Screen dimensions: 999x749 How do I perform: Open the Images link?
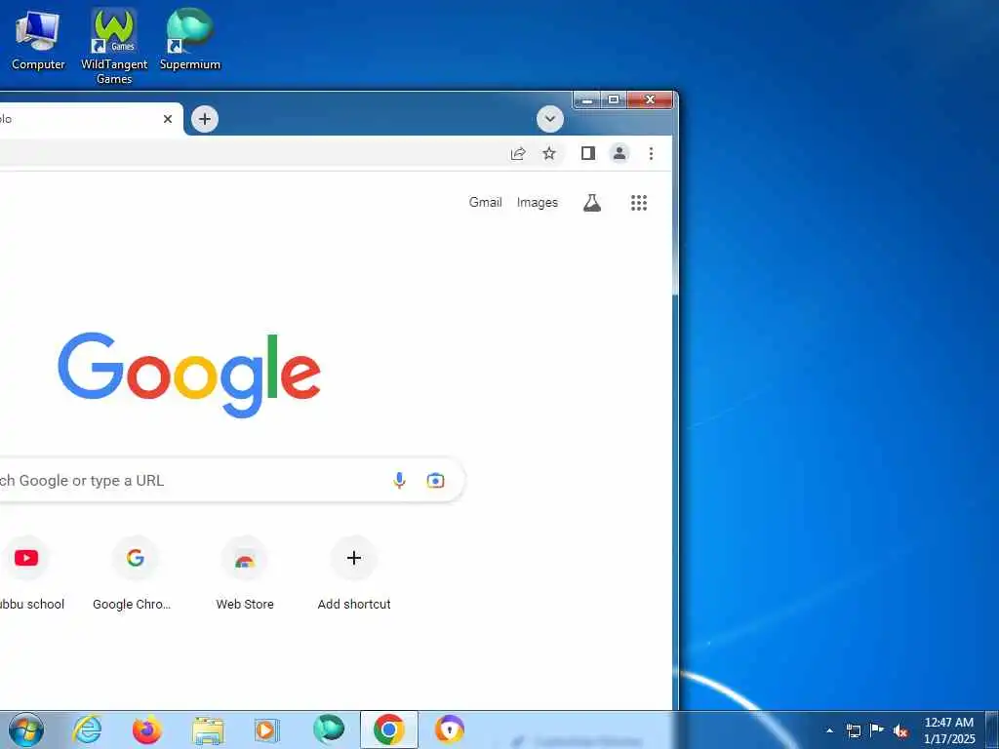coord(538,203)
